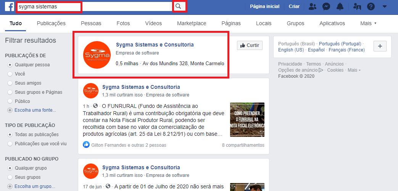Click globe privacy icon on 17 de jun post

[x=108, y=186]
